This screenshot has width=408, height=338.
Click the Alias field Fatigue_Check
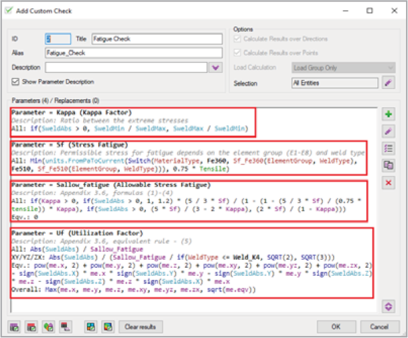(x=134, y=53)
